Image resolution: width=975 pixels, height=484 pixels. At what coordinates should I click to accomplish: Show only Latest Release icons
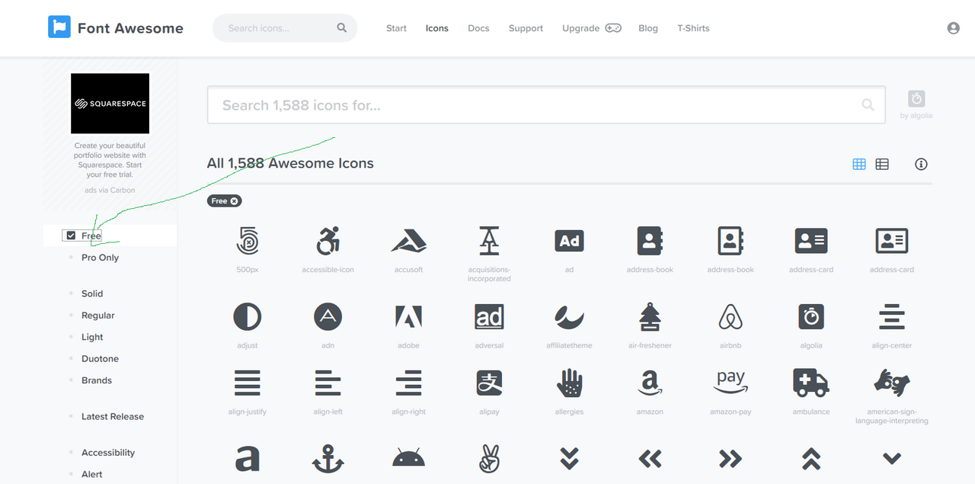point(113,417)
